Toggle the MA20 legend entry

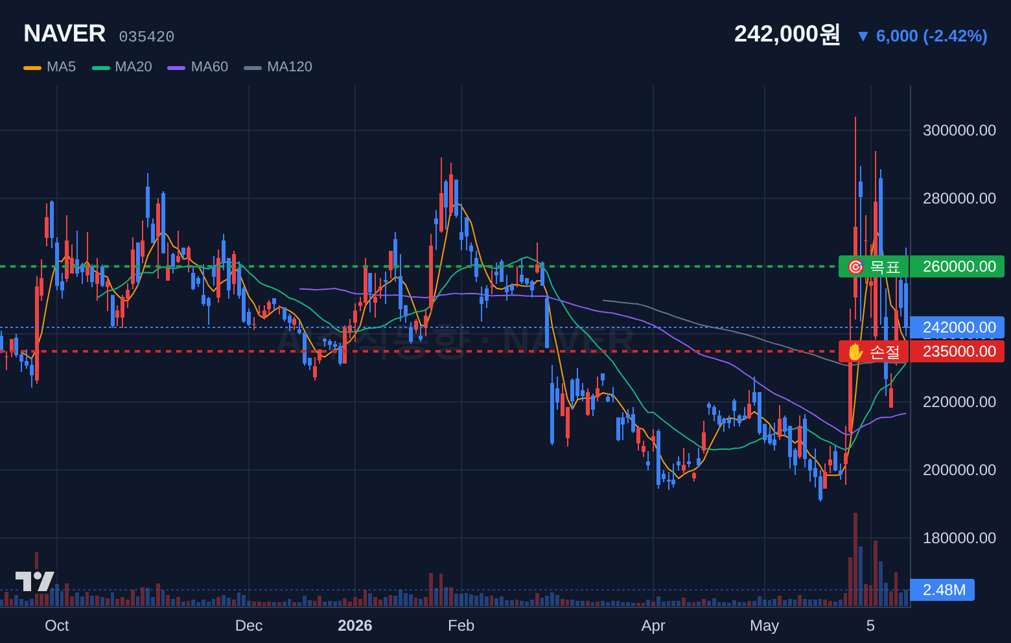(122, 67)
